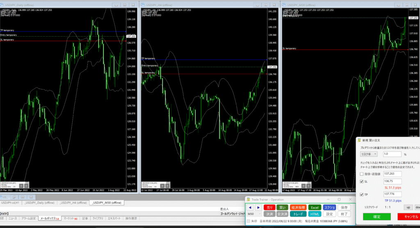Viewport: 420px width, 228px height.
Task: Click the M30 chart's '>' next button
Action: (308, 186)
